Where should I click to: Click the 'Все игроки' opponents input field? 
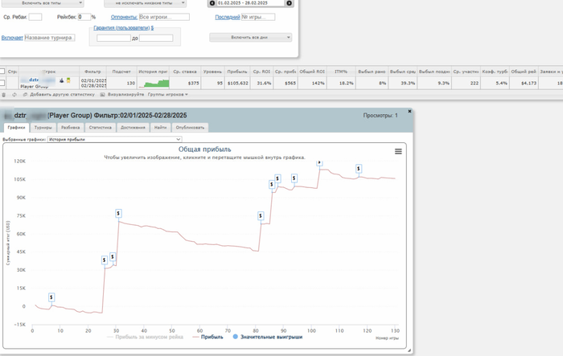(164, 17)
